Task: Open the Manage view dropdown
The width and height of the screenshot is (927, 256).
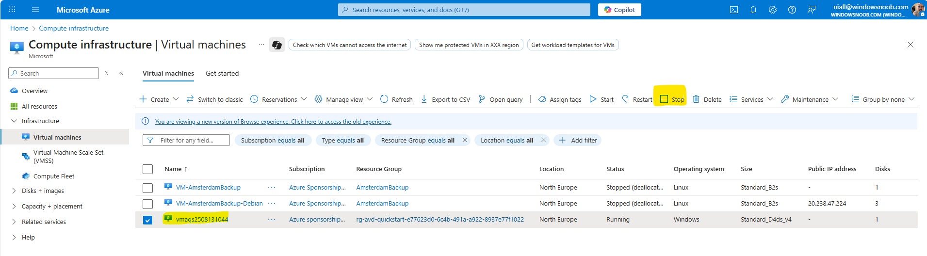Action: (344, 99)
